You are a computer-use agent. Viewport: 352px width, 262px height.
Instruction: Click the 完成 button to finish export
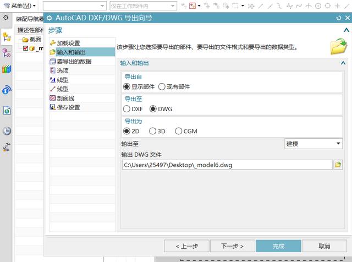pyautogui.click(x=278, y=246)
